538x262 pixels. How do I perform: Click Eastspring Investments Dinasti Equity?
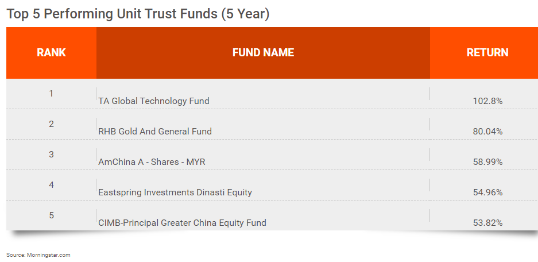point(175,192)
